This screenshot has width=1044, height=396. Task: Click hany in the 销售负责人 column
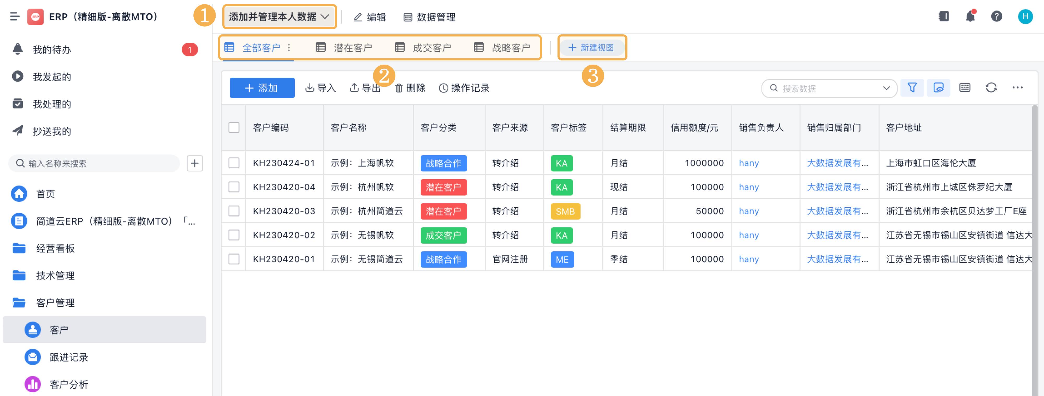pos(749,163)
